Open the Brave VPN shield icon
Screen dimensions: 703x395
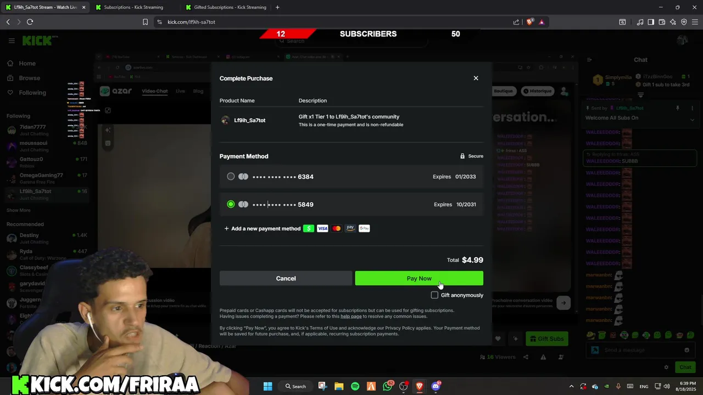coord(684,22)
